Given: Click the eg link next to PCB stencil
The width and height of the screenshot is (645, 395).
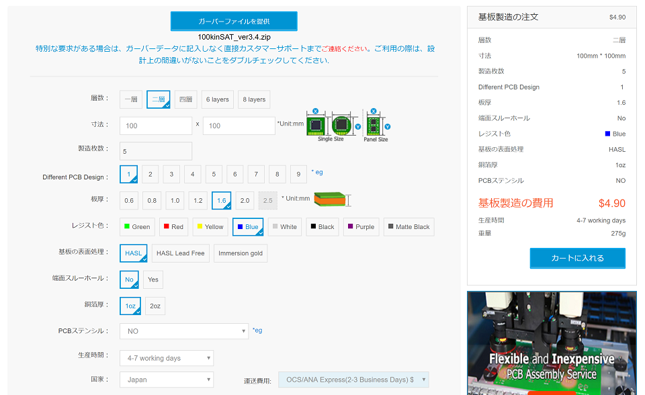Looking at the screenshot, I should click(x=257, y=331).
